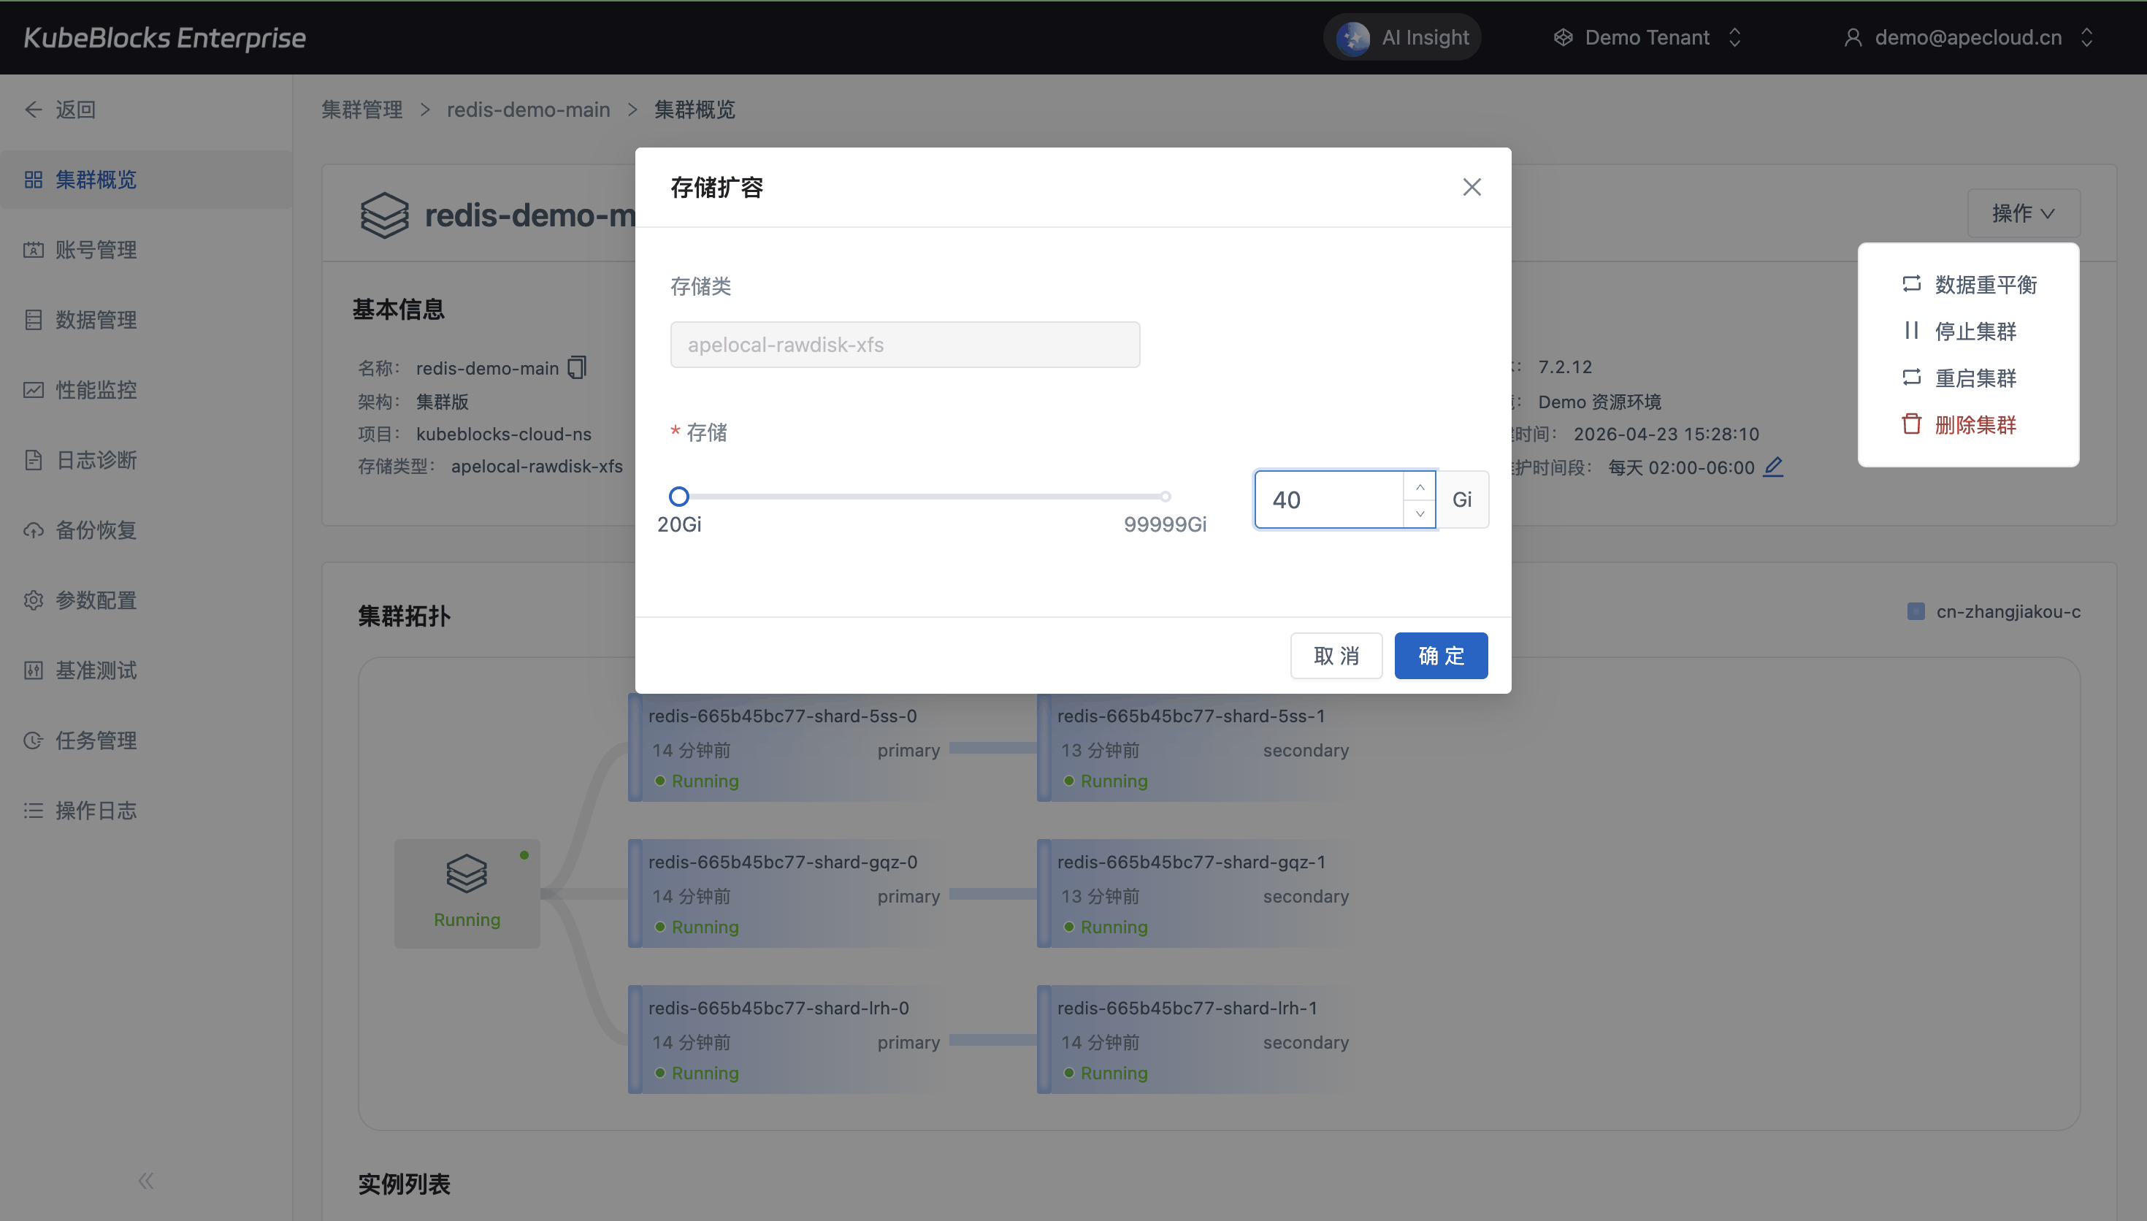Viewport: 2147px width, 1221px height.
Task: Increase storage value with up stepper
Action: coord(1420,486)
